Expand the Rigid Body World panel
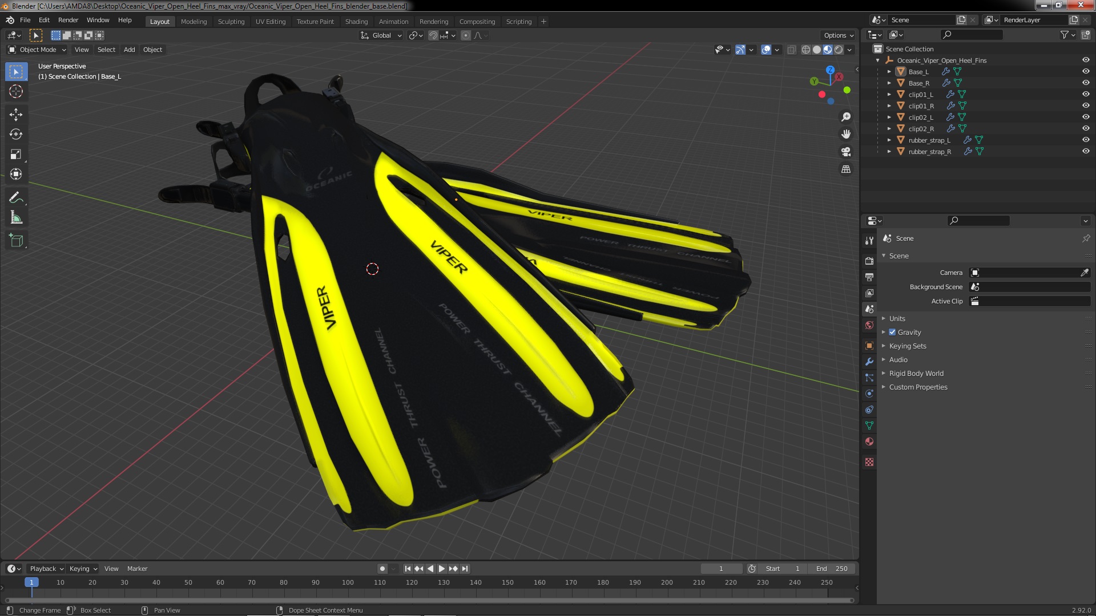Viewport: 1096px width, 616px height. [916, 374]
